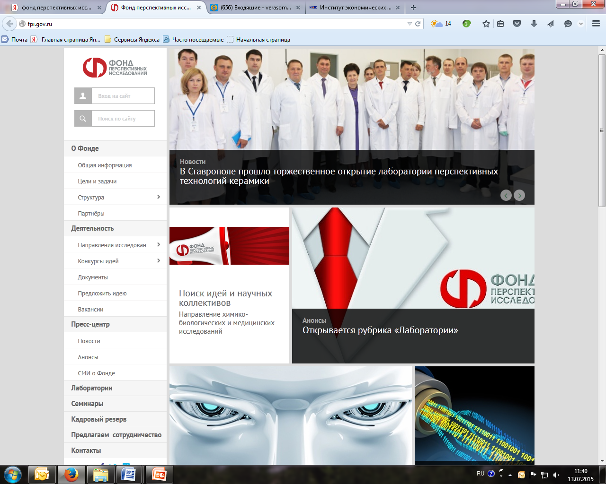Show hidden tray icons arrow
This screenshot has width=606, height=484.
pyautogui.click(x=510, y=475)
